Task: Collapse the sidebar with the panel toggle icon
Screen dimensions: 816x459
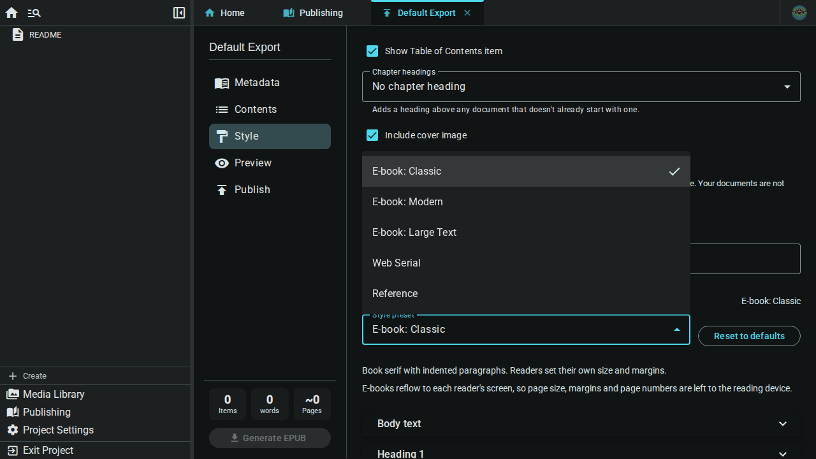Action: point(179,13)
